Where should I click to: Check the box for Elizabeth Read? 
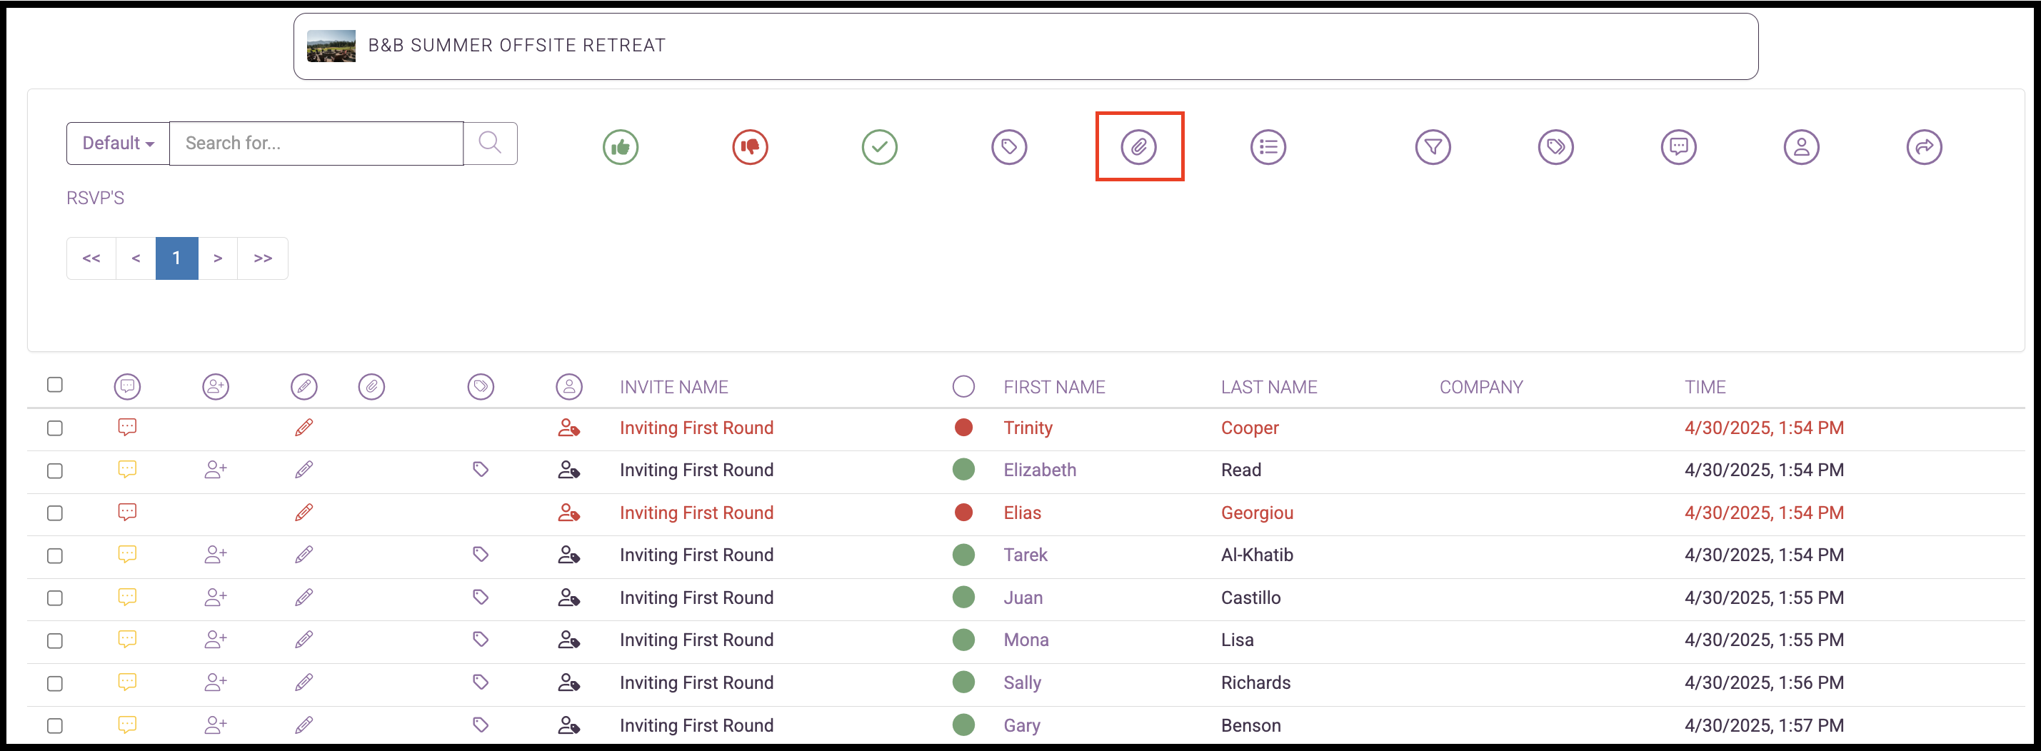point(55,471)
